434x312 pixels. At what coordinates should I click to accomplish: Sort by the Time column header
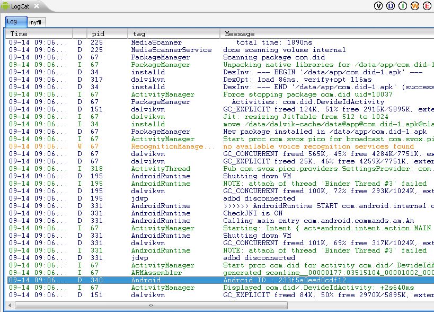click(x=39, y=34)
